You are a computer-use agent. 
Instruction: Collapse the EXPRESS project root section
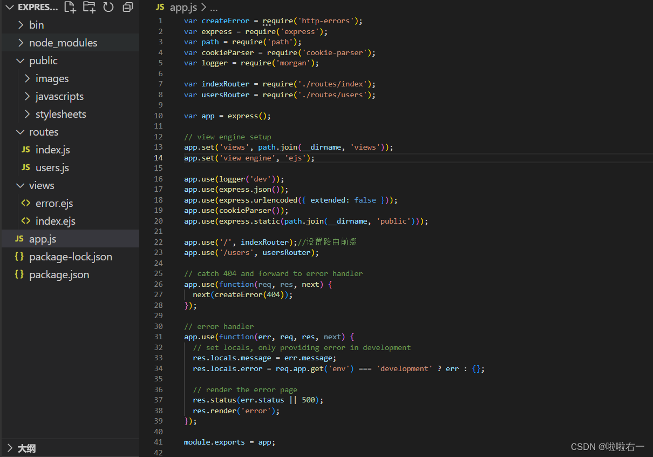pyautogui.click(x=9, y=7)
